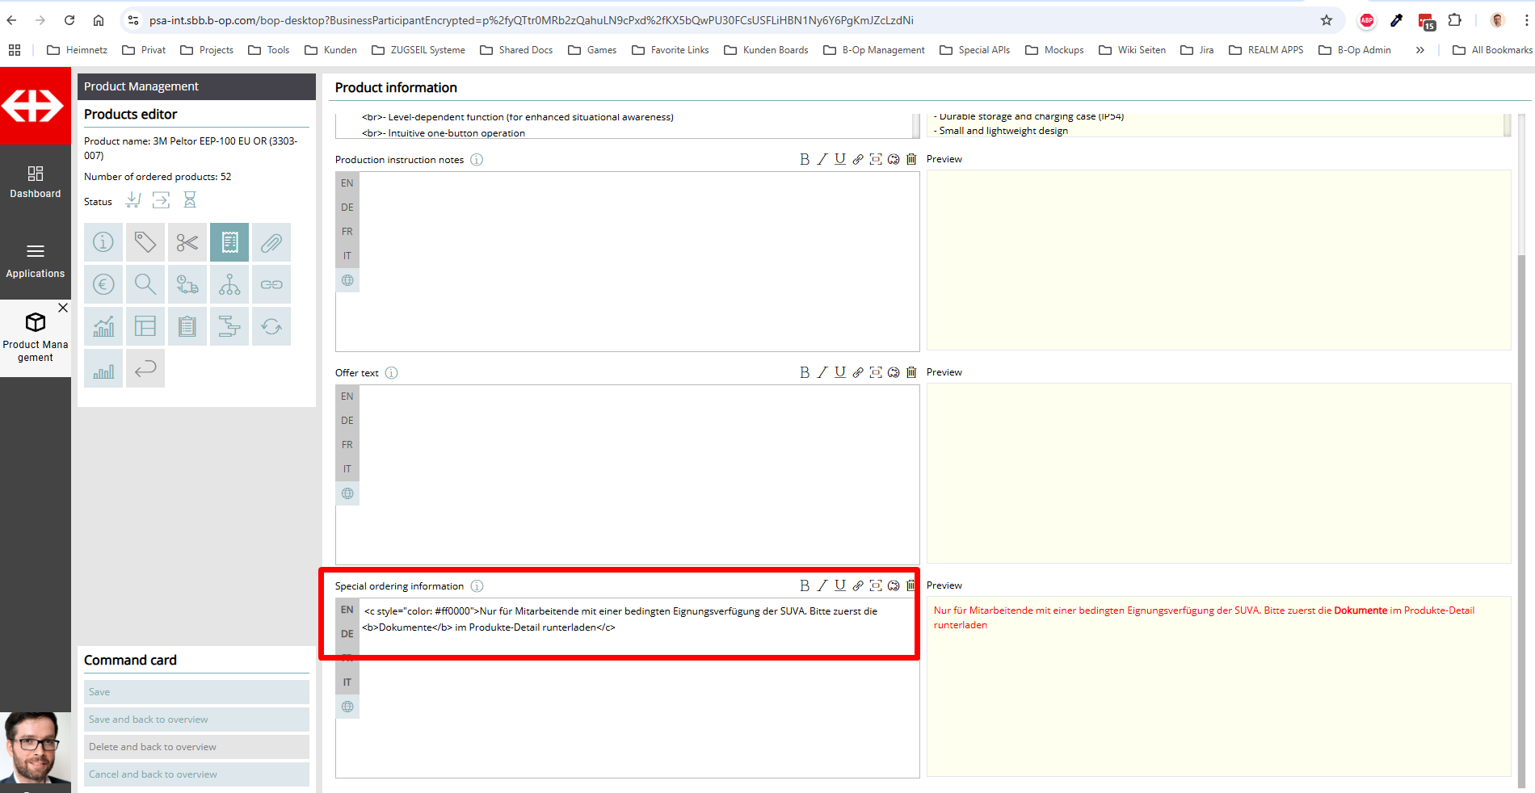
Task: Clear Production instruction notes with trash icon
Action: coord(911,159)
